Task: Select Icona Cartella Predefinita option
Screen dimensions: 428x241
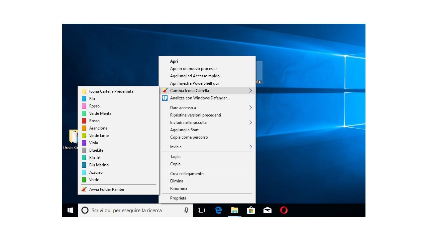Action: [x=111, y=91]
